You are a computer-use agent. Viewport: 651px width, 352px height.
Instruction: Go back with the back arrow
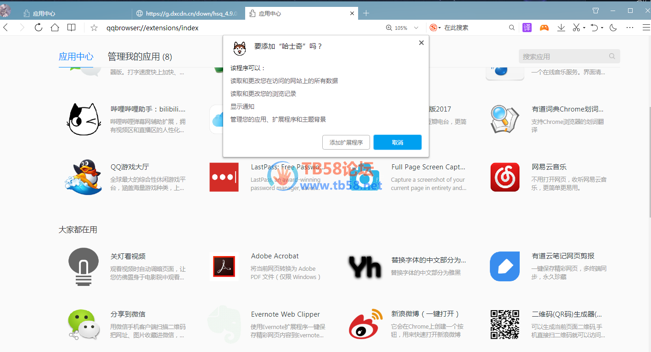point(6,28)
